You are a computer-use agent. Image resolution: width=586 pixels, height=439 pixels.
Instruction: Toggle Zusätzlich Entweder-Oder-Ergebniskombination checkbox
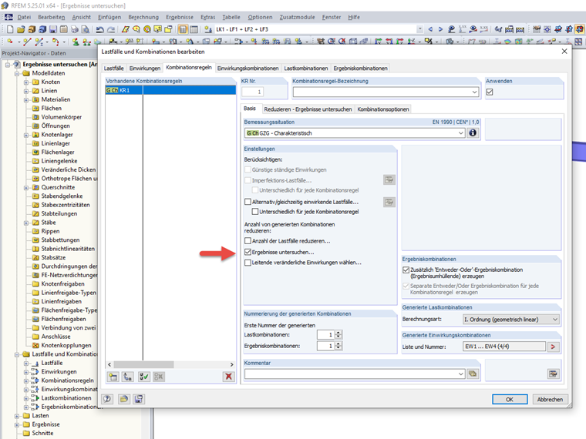[x=406, y=270]
